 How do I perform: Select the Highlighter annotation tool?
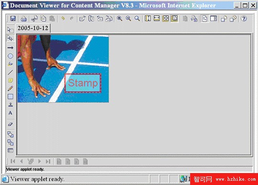point(10,64)
